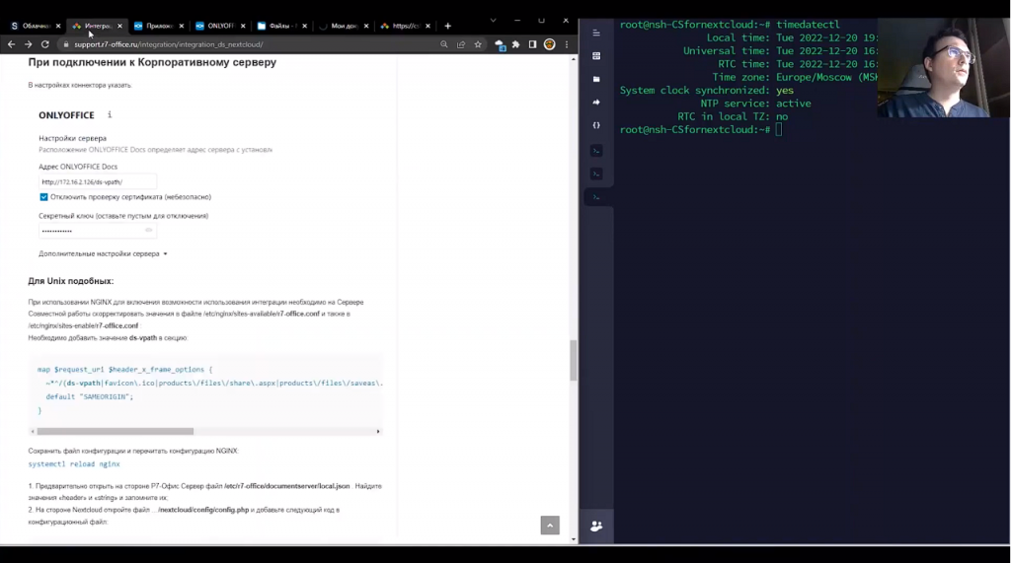Viewport: 1011px width, 563px height.
Task: Open the SFTP folder icon in terminal sidebar
Action: tap(596, 79)
